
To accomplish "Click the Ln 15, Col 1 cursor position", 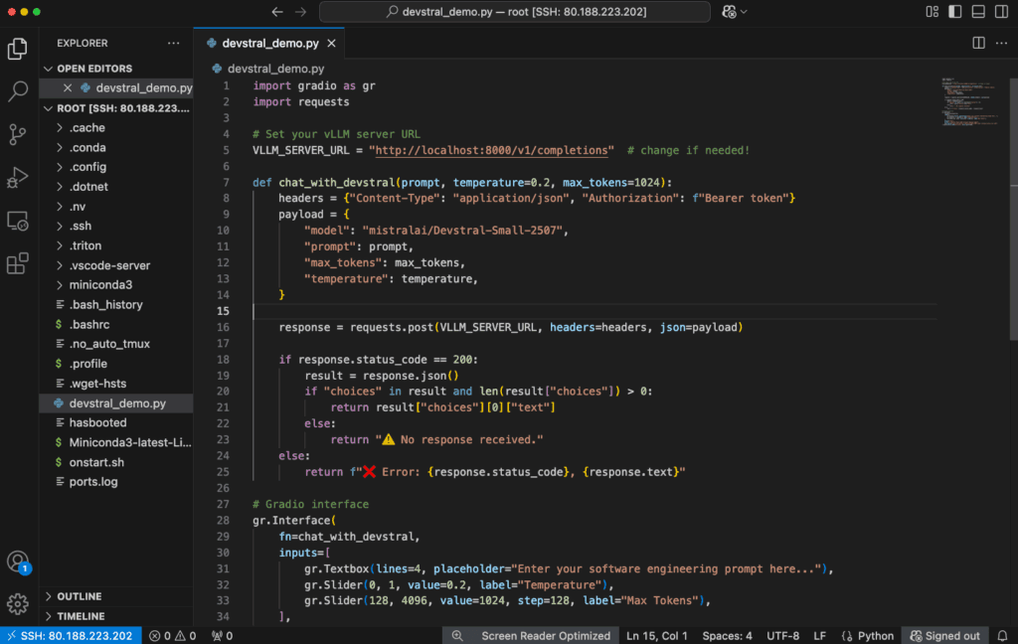I will pyautogui.click(x=656, y=636).
